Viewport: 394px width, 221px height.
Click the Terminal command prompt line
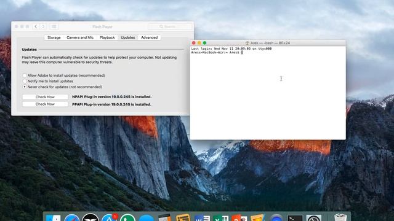(217, 53)
